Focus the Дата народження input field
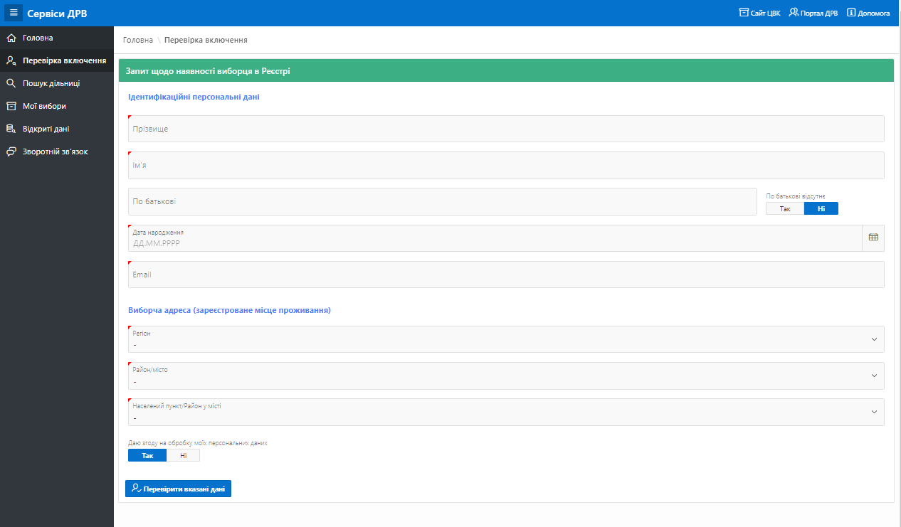 coord(495,238)
